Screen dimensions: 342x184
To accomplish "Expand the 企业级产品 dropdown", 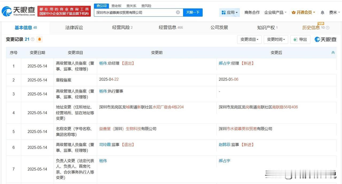I will pos(275,13).
